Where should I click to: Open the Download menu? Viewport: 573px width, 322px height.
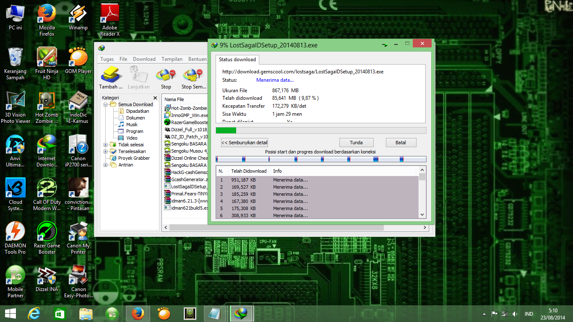point(144,59)
